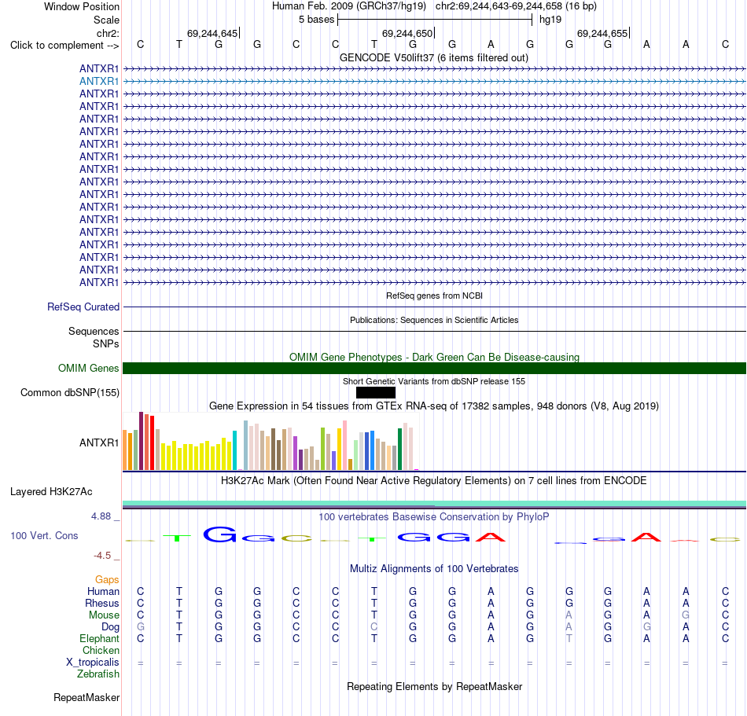Select the Dog alignment row label
Screen dimensions: 747x716
[110, 627]
